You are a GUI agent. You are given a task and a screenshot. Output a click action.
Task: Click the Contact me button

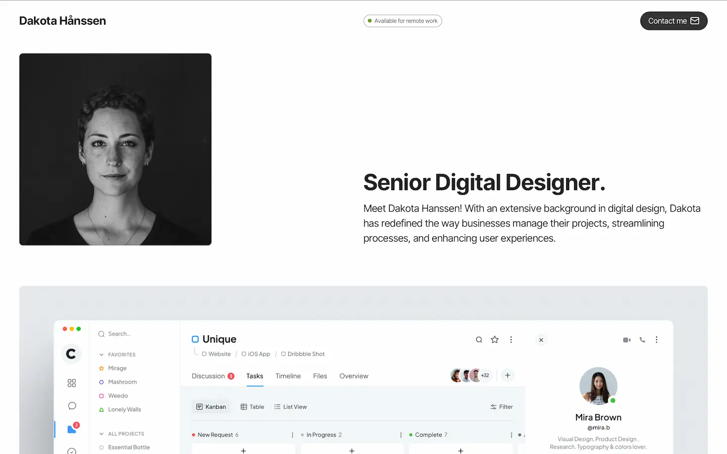[x=673, y=21]
